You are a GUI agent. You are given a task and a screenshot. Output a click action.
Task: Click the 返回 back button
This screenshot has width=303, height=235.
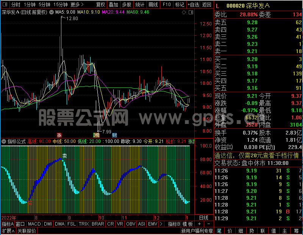pos(206,5)
